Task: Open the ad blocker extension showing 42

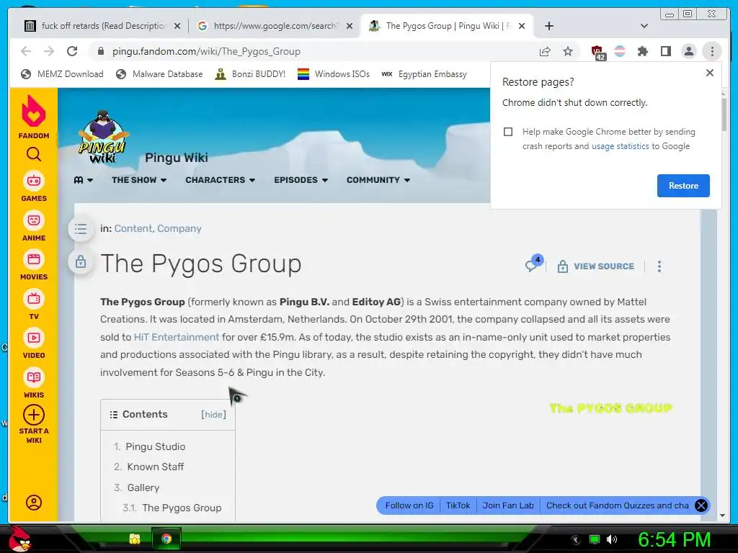Action: [597, 52]
